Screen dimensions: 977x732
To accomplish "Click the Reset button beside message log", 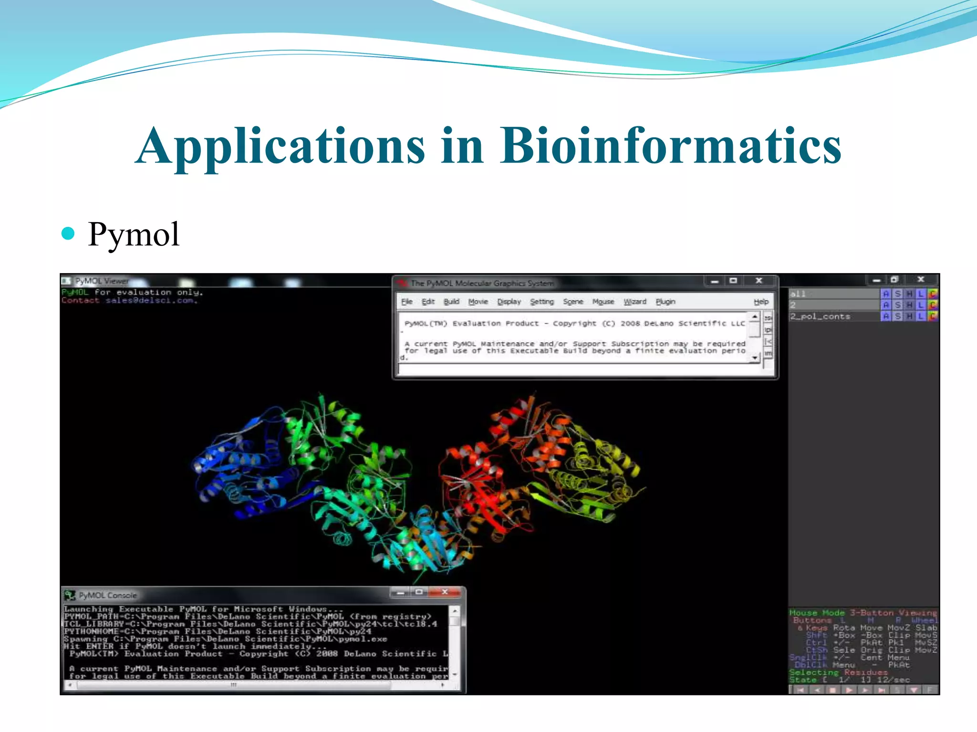I will point(768,318).
